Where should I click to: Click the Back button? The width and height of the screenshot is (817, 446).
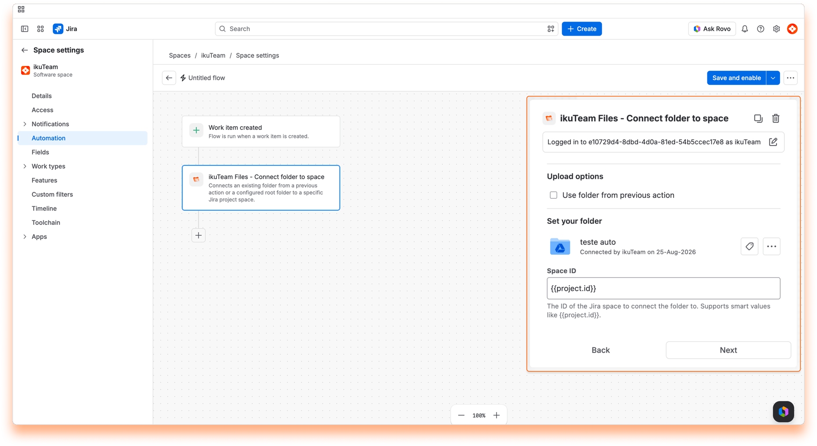tap(600, 350)
